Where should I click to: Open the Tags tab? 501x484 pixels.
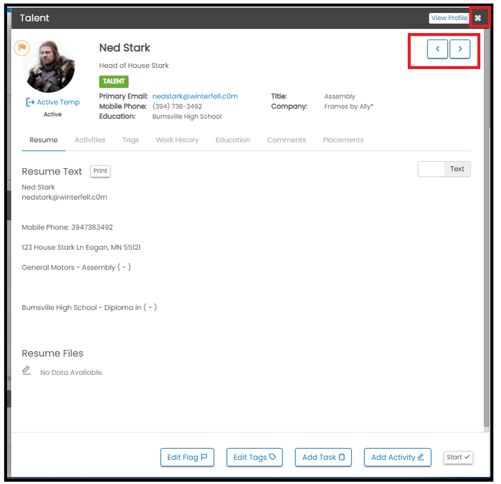coord(131,140)
